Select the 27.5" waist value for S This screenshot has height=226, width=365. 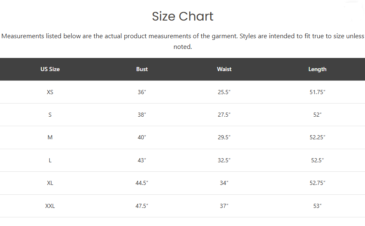[x=224, y=115]
